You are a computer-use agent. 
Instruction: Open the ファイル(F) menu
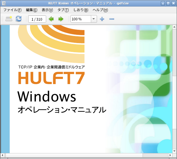click(x=12, y=10)
